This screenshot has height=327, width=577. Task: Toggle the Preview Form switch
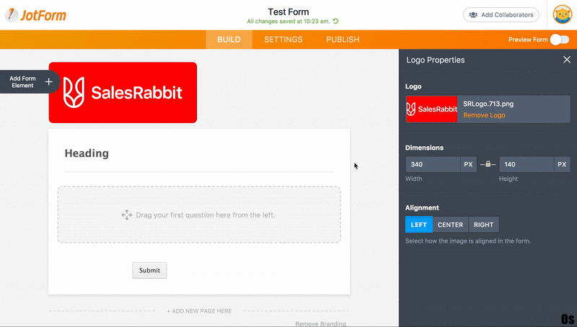point(560,40)
